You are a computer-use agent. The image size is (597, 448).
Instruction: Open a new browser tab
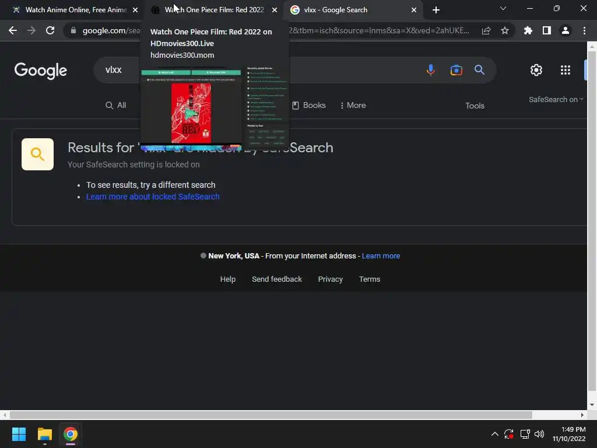[x=436, y=10]
